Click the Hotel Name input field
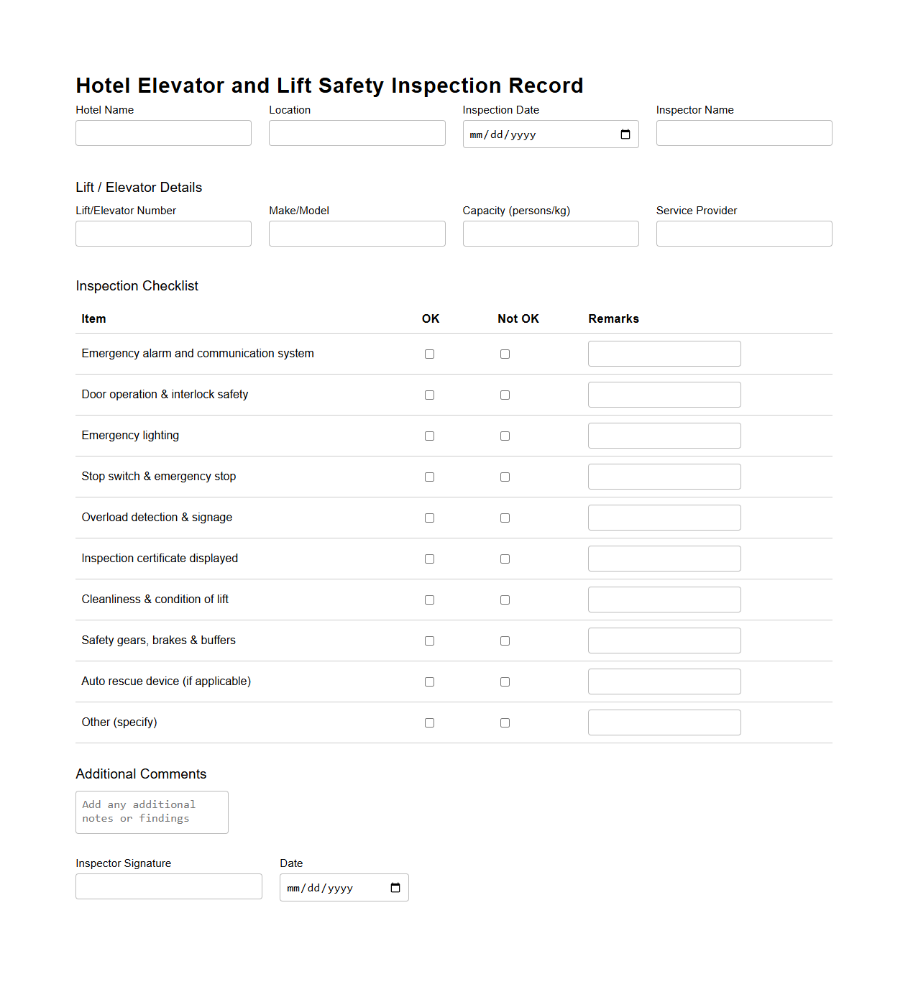Image resolution: width=908 pixels, height=982 pixels. click(x=163, y=133)
